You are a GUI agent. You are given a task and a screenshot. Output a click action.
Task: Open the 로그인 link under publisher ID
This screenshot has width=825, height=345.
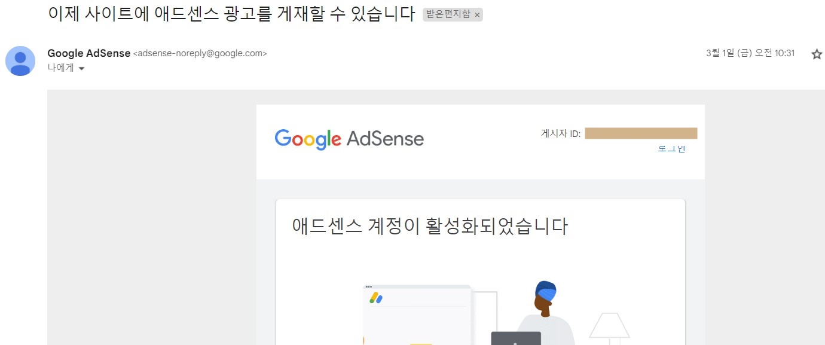[x=671, y=149]
